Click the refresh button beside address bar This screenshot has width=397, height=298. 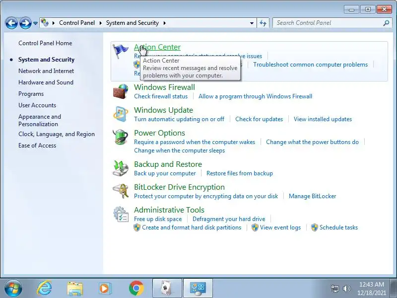pyautogui.click(x=263, y=23)
